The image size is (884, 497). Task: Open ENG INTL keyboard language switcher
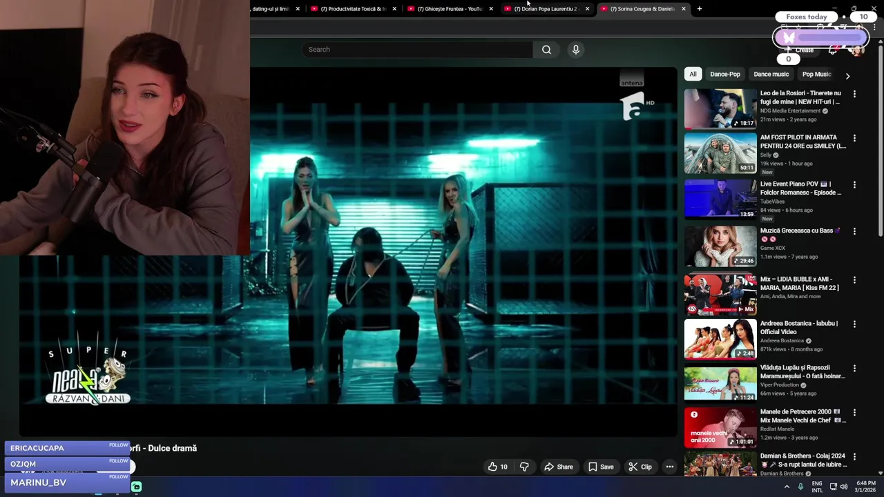[x=817, y=487]
